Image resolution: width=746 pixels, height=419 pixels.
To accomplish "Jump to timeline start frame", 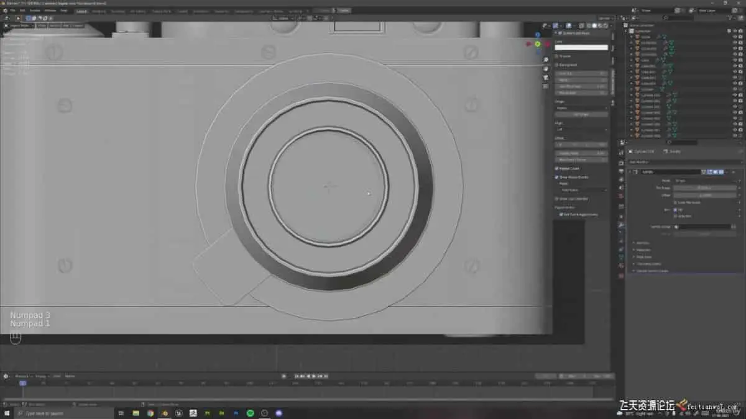I will [x=297, y=376].
